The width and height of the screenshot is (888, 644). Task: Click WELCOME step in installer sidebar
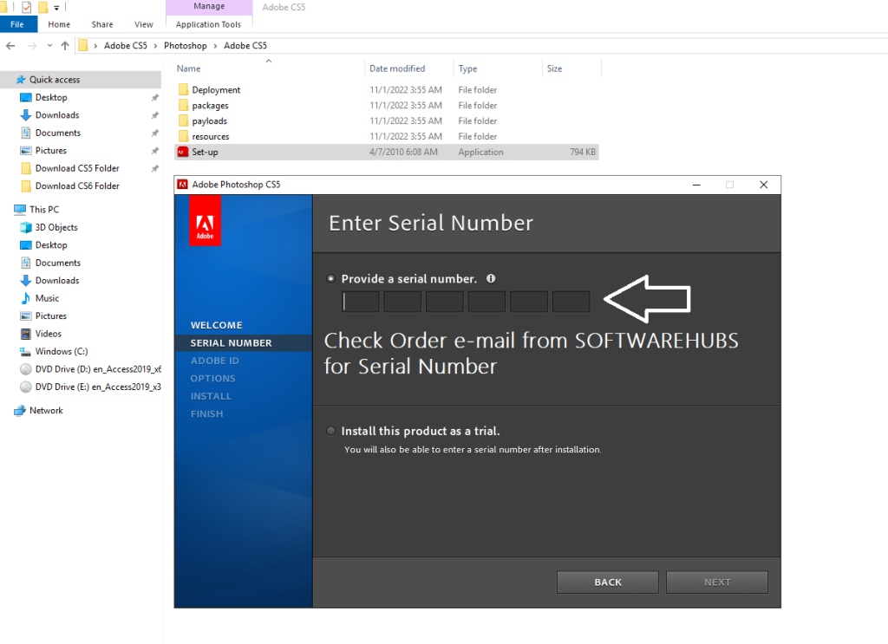coord(216,325)
